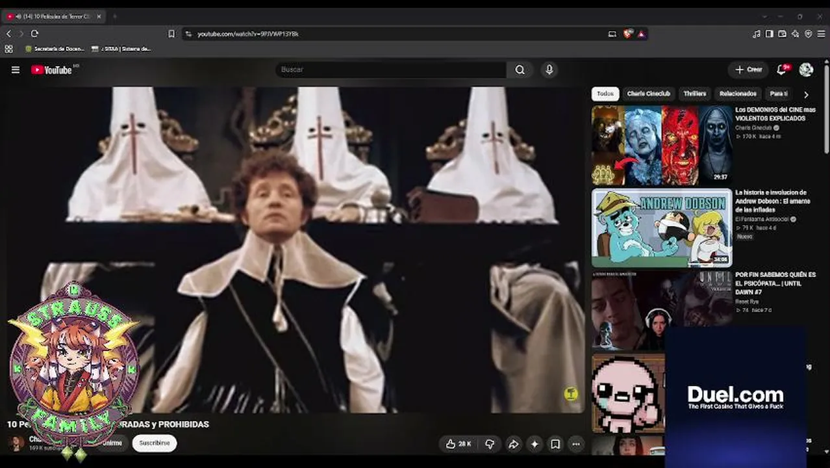Click the playing video frame
The width and height of the screenshot is (830, 468).
point(296,250)
